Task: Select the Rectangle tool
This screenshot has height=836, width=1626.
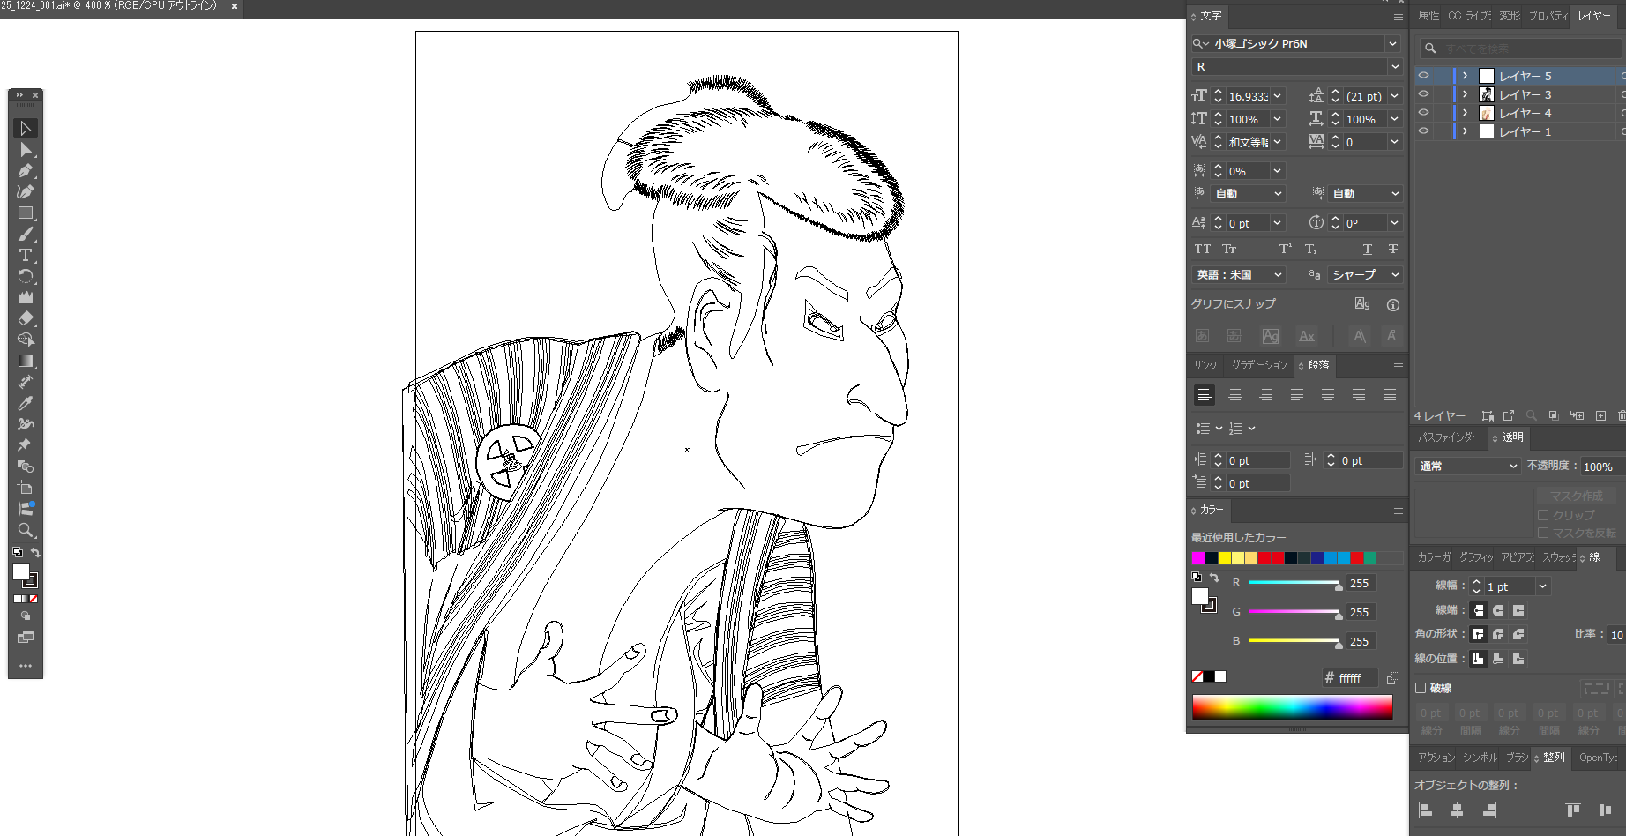Action: (x=25, y=213)
